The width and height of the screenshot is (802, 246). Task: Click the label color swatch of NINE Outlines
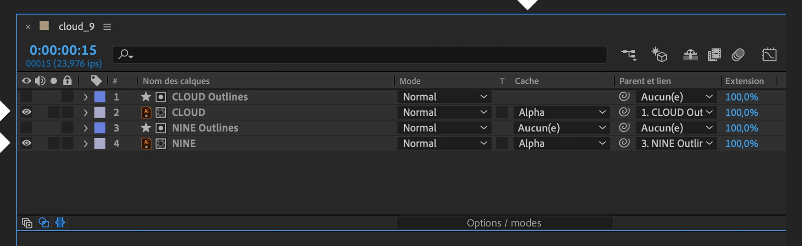click(x=100, y=128)
